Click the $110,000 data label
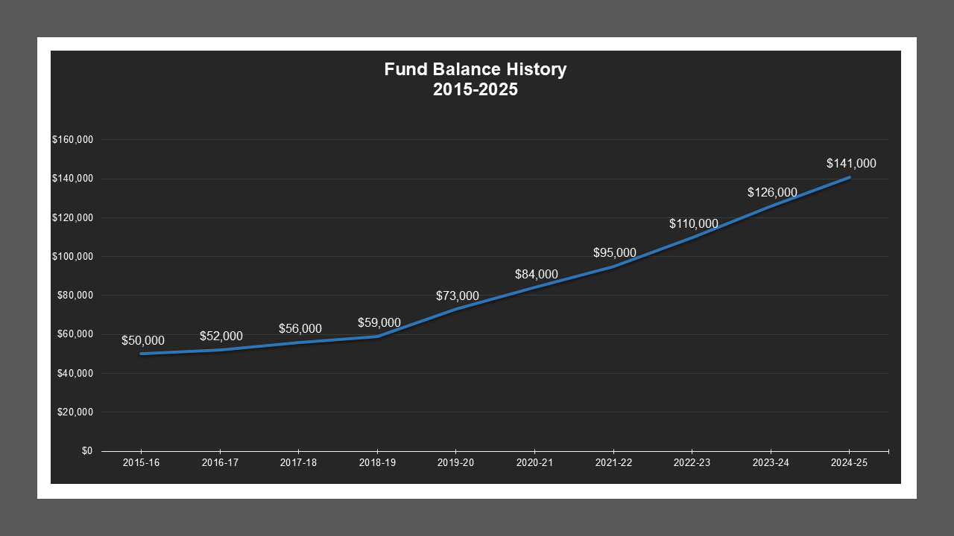Image resolution: width=954 pixels, height=536 pixels. tap(693, 223)
